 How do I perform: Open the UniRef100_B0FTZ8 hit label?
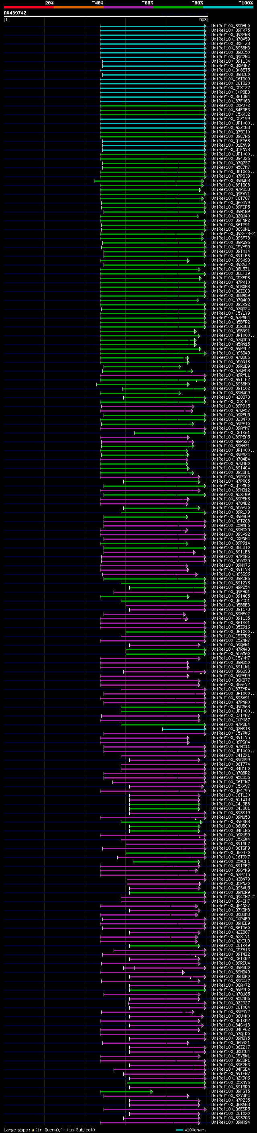point(230,43)
